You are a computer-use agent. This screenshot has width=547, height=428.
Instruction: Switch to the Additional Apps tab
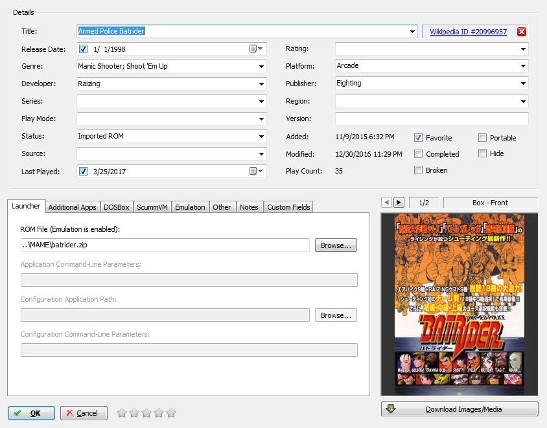(72, 207)
